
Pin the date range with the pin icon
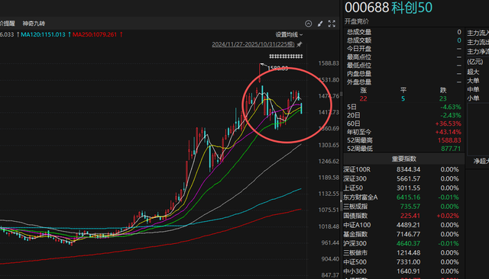coord(300,44)
